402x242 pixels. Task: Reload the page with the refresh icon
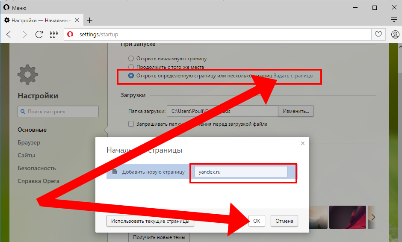pos(39,34)
